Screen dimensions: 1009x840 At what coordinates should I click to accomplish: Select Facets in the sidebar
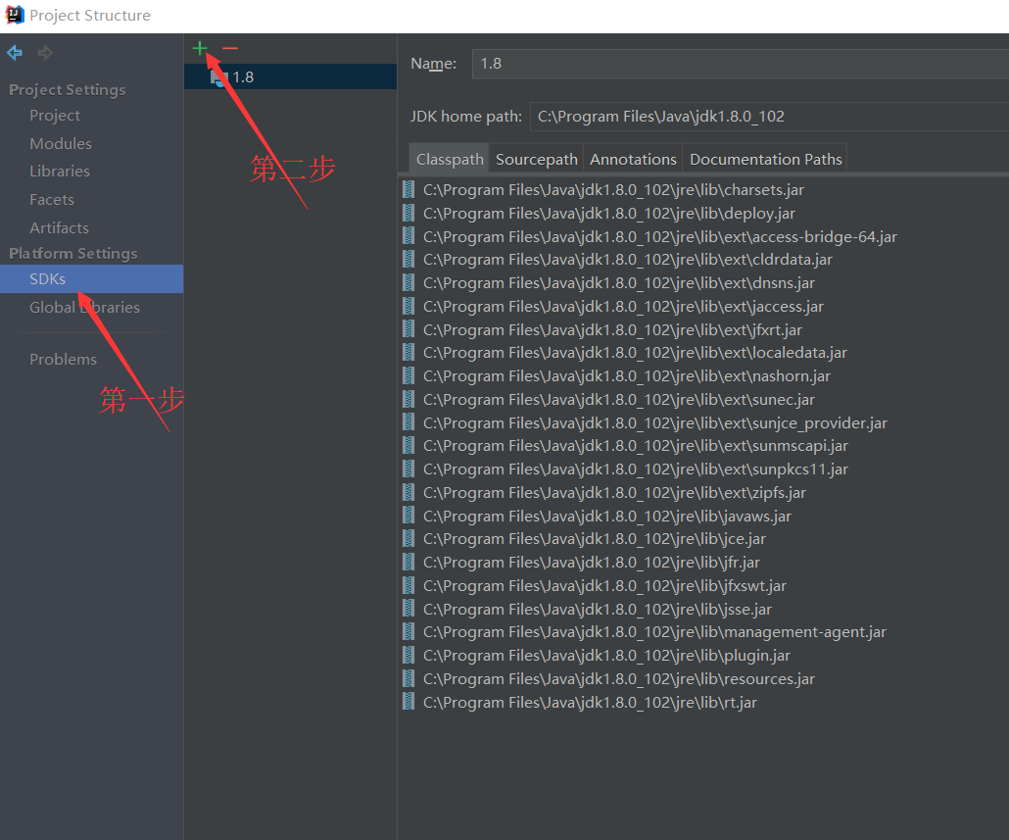click(51, 199)
